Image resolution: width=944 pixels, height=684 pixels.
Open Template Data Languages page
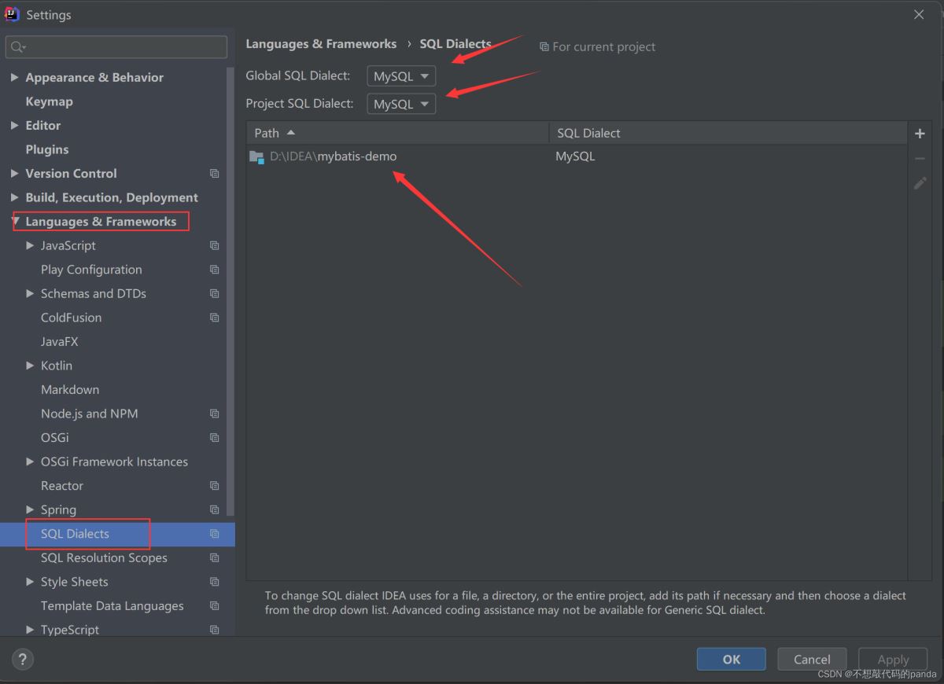pos(112,606)
